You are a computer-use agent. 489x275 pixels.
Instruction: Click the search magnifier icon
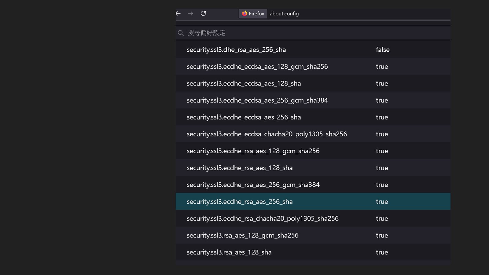181,33
